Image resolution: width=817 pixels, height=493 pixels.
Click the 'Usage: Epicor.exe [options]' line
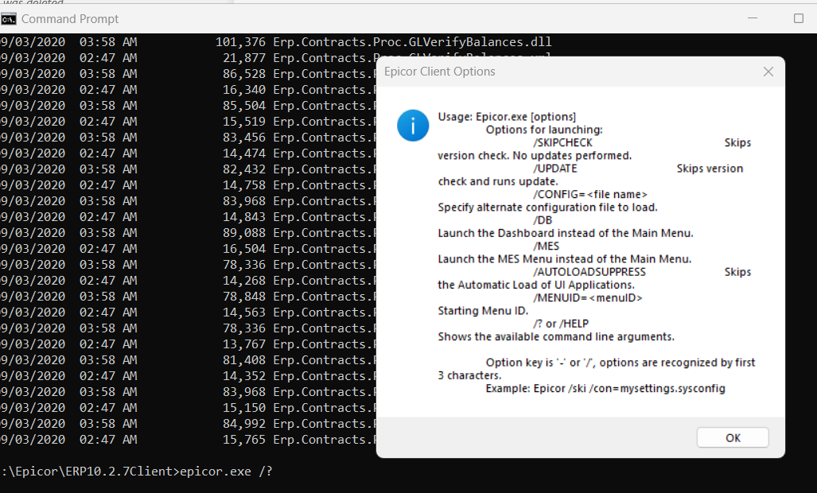tap(507, 117)
